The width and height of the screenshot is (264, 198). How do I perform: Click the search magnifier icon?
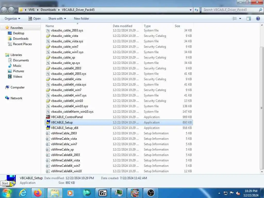click(260, 10)
